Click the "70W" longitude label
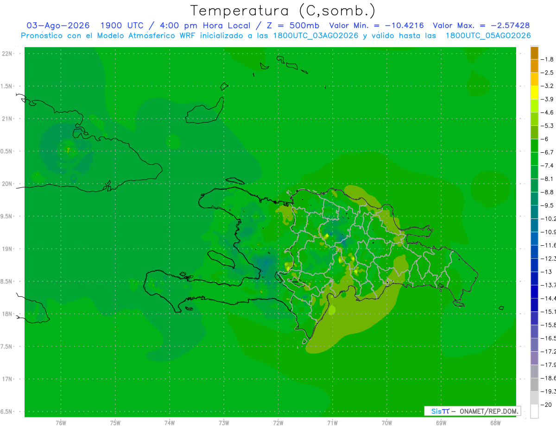Screen dimensions: 556x429 coord(387,423)
